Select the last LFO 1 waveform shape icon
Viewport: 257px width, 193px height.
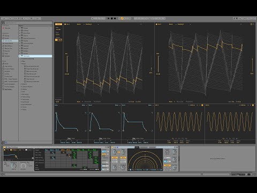(x=186, y=138)
